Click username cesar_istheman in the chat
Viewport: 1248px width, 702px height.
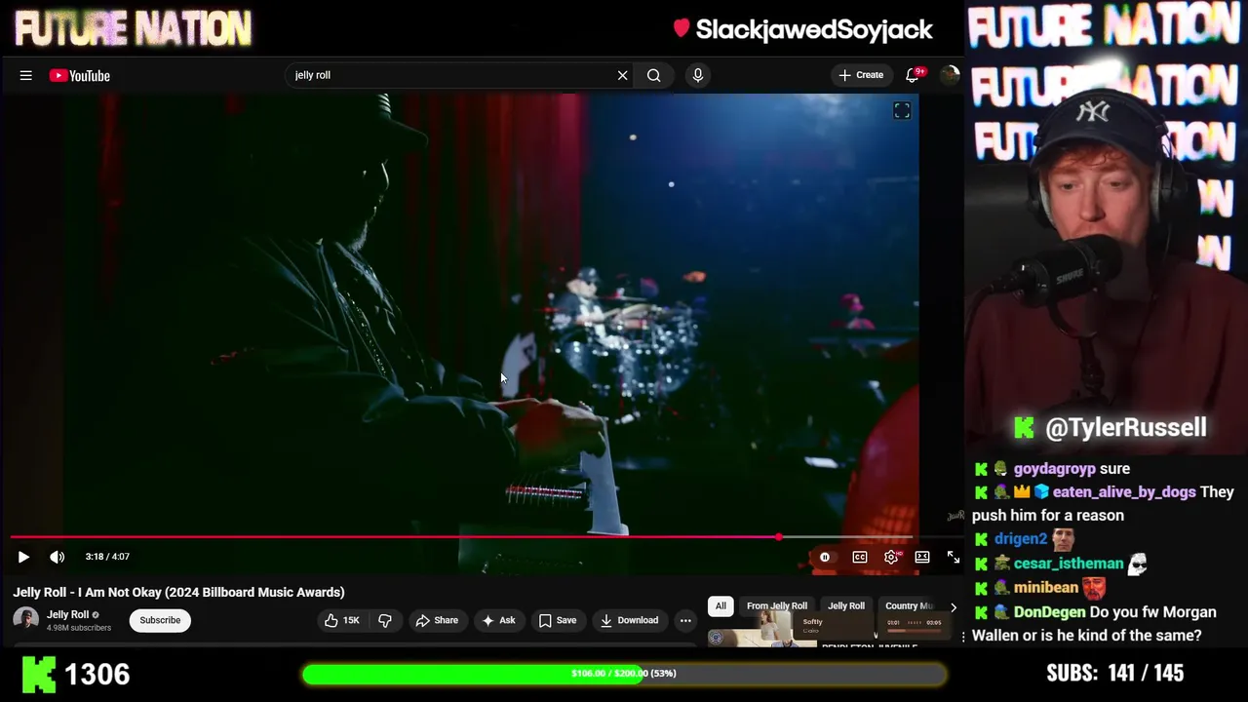point(1069,564)
